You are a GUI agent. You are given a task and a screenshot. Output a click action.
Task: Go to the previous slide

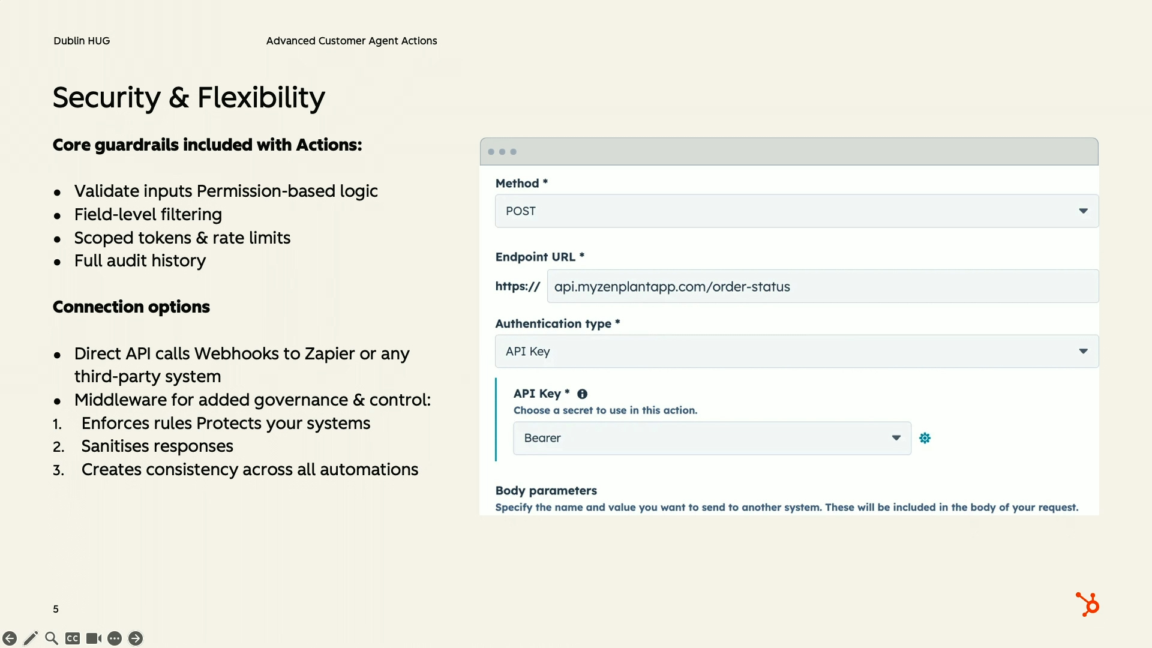pos(10,638)
